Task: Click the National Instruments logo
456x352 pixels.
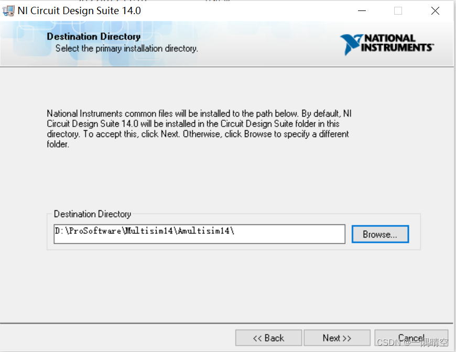Action: (387, 44)
